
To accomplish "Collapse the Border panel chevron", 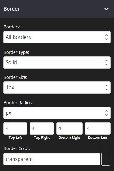I will tap(106, 9).
